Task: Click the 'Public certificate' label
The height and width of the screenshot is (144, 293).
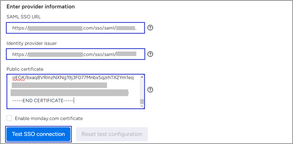Action: pyautogui.click(x=26, y=69)
